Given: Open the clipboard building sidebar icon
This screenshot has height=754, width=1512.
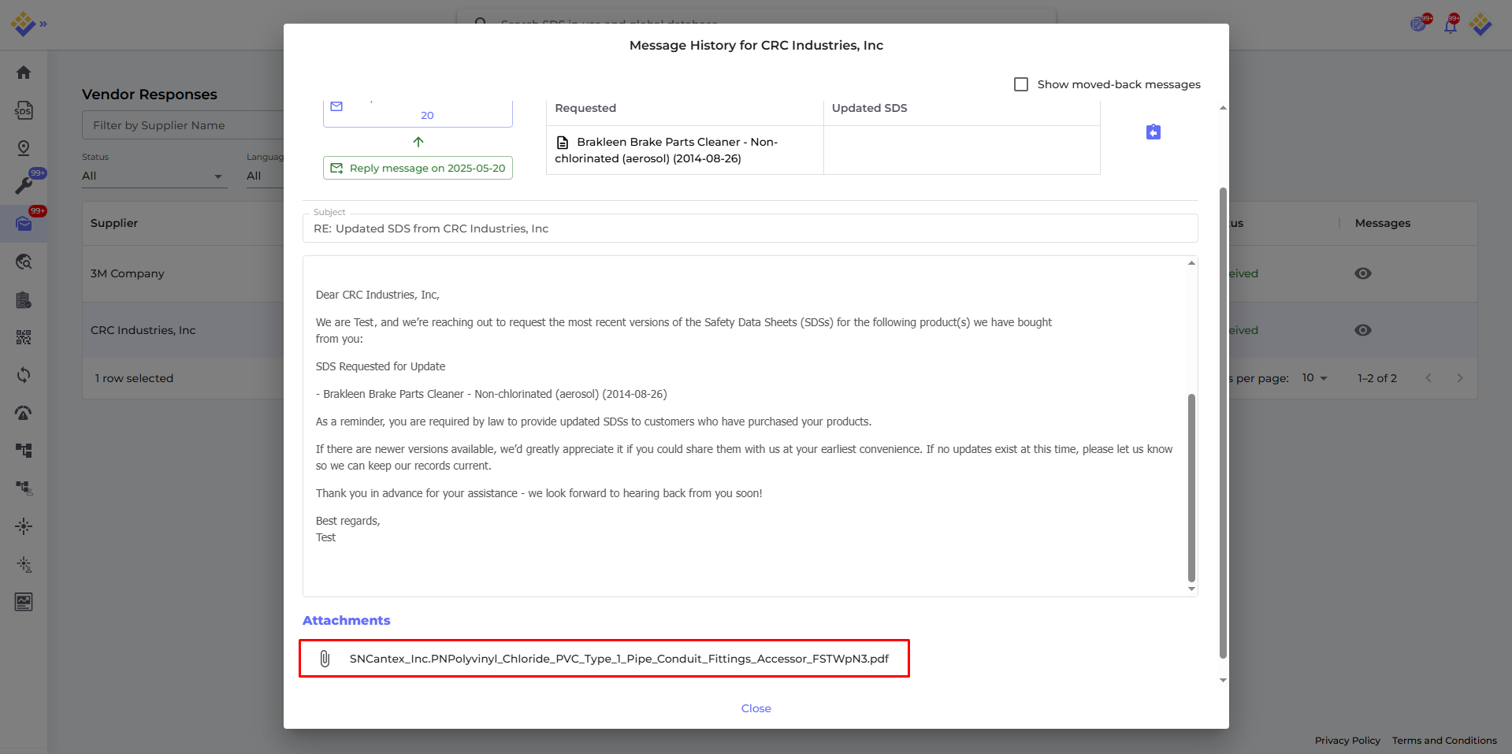Looking at the screenshot, I should [24, 299].
